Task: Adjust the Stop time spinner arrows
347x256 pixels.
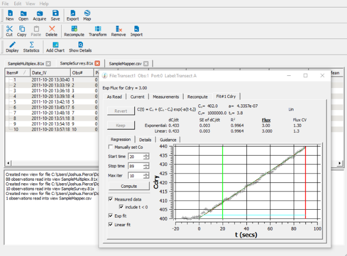Action: tap(146, 166)
